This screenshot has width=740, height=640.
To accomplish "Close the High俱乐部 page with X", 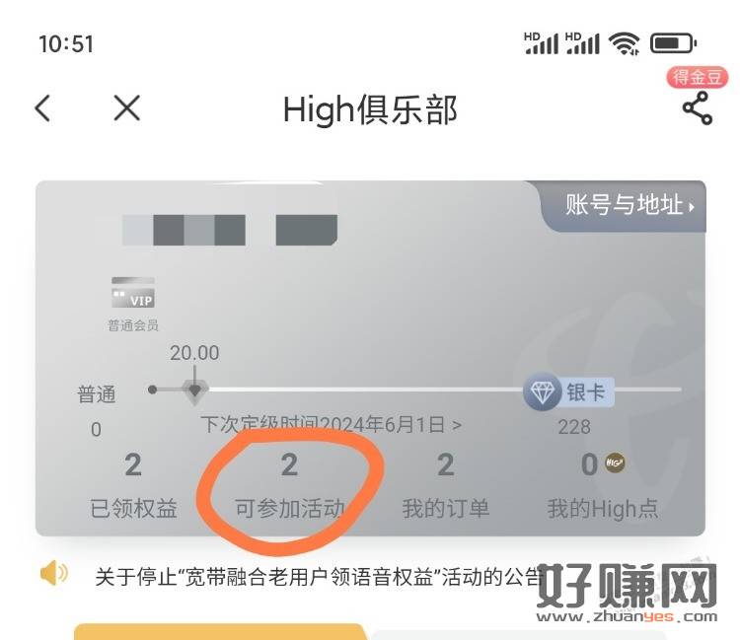I will (x=127, y=108).
